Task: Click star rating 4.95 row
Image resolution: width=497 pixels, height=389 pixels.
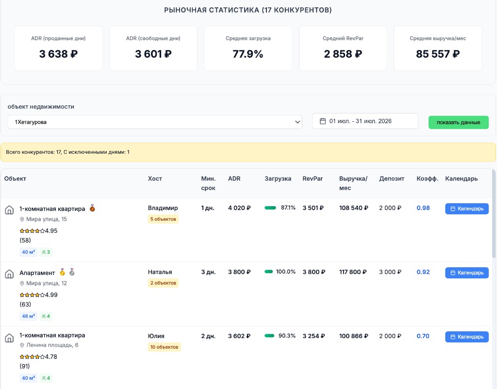Action: 38,231
